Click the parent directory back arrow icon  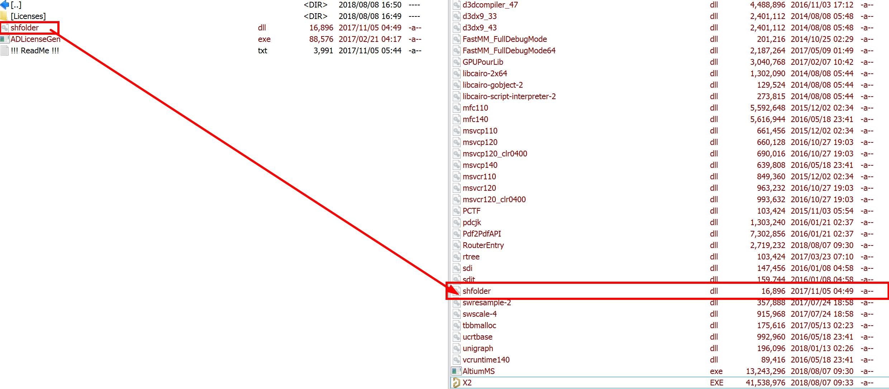(x=4, y=5)
